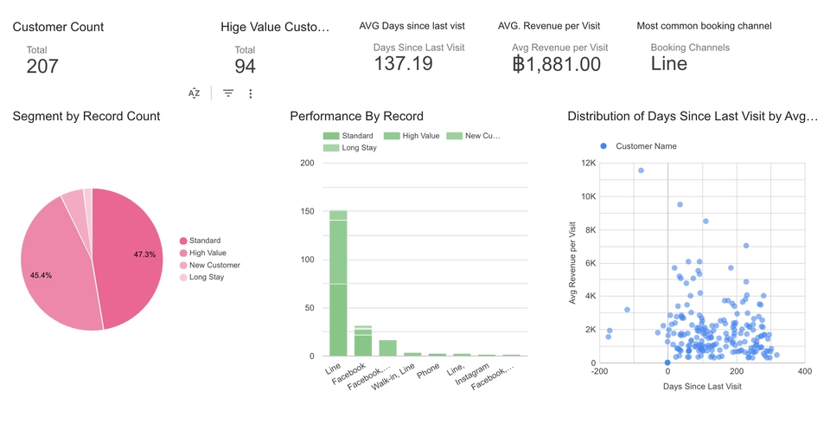Click the Customer Name legend dot
The width and height of the screenshot is (830, 424).
603,146
